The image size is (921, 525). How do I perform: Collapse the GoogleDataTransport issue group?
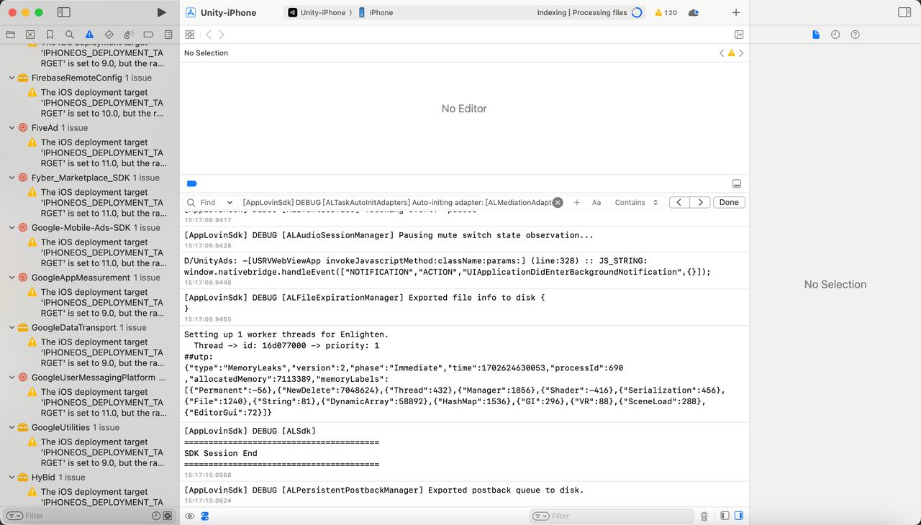12,328
